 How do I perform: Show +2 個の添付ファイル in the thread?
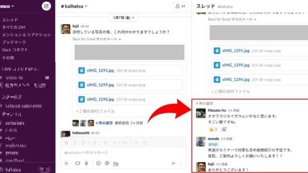231,91
